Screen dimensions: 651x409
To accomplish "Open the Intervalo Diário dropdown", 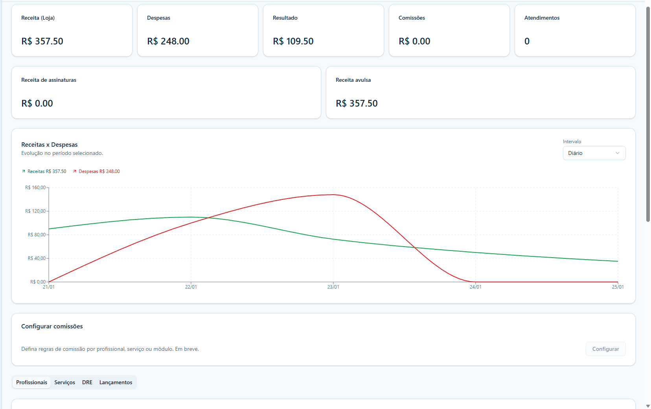I will (x=594, y=153).
